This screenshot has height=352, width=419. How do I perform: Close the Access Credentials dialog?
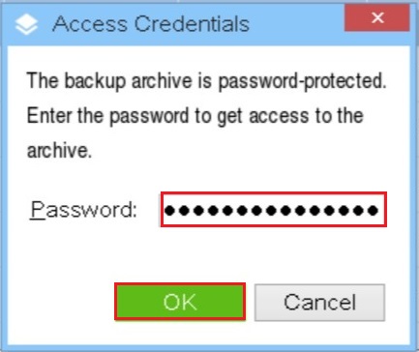[377, 18]
